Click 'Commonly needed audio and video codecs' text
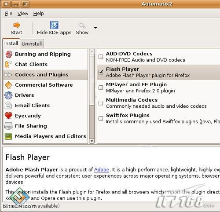Image resolution: width=220 pixels, height=212 pixels. pyautogui.click(x=156, y=106)
